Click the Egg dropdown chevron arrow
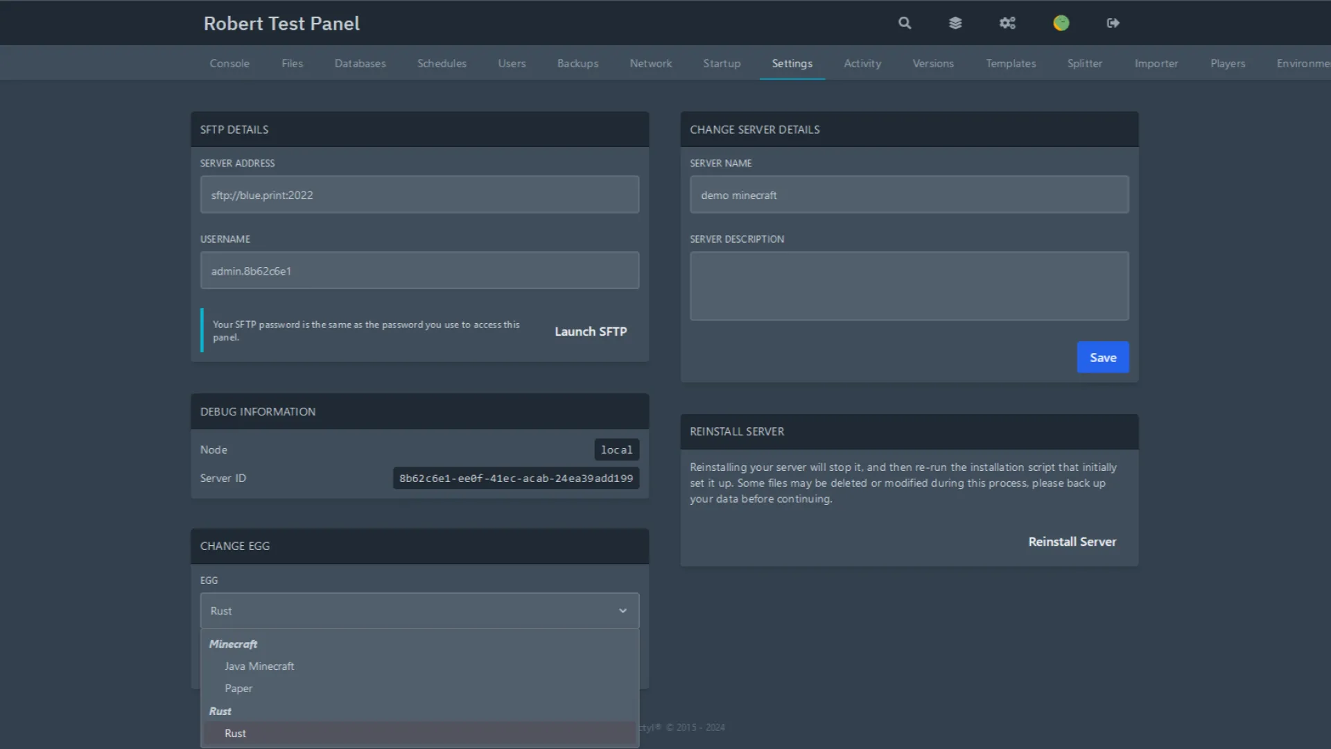 click(x=623, y=611)
